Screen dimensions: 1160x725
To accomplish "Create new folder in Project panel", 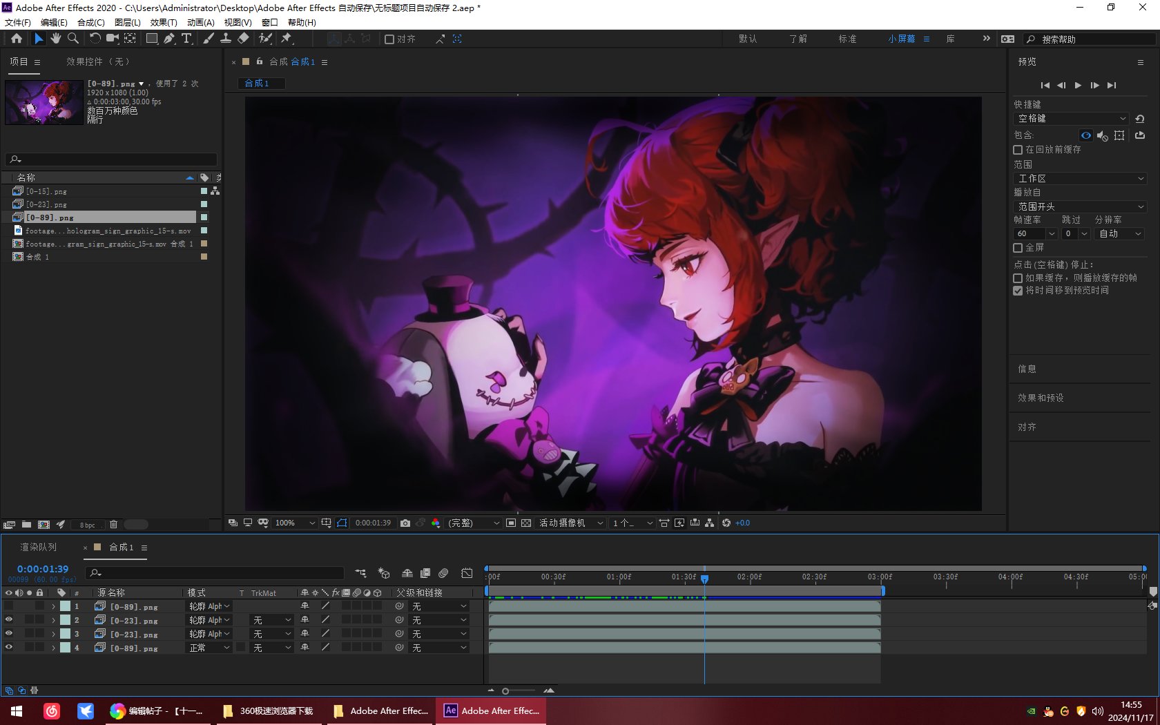I will click(26, 525).
